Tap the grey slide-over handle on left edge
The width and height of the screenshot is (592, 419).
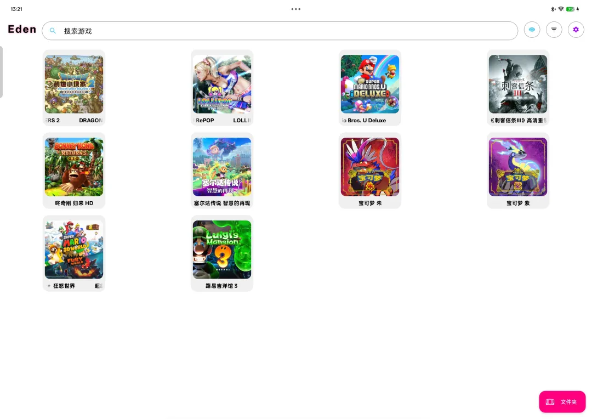click(x=1, y=72)
